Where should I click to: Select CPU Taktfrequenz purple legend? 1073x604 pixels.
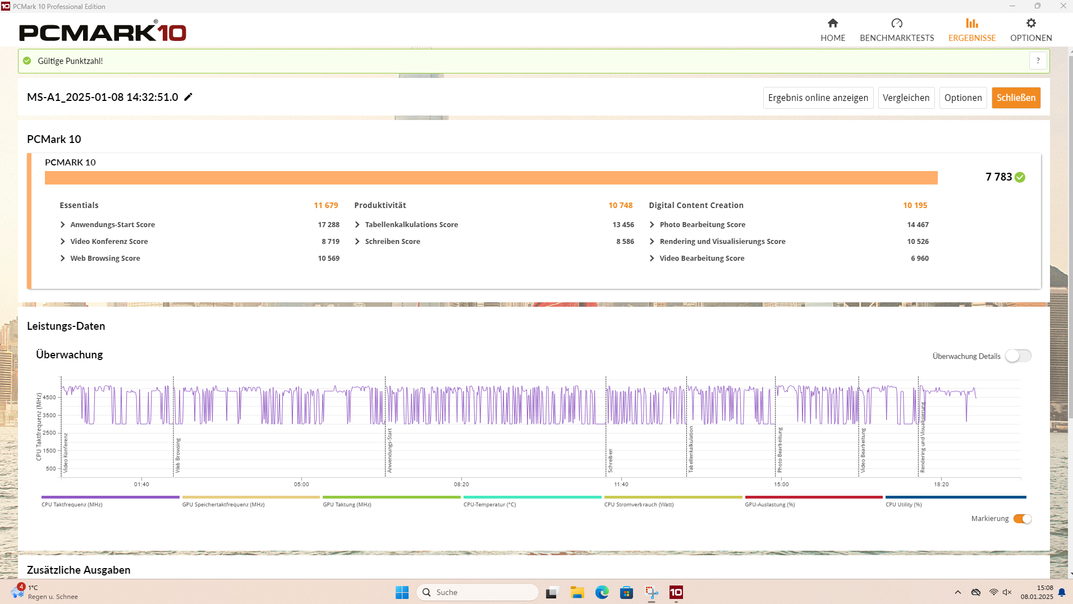pos(110,501)
